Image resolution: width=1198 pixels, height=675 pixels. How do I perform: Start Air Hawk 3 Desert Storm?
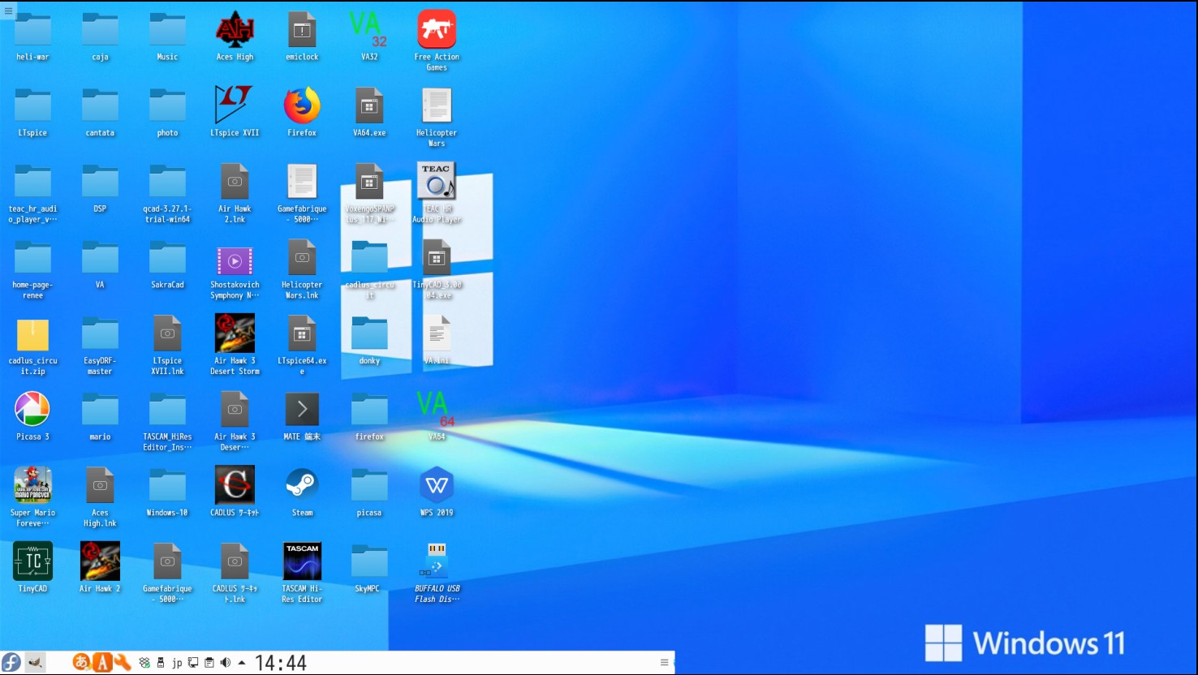click(x=235, y=333)
